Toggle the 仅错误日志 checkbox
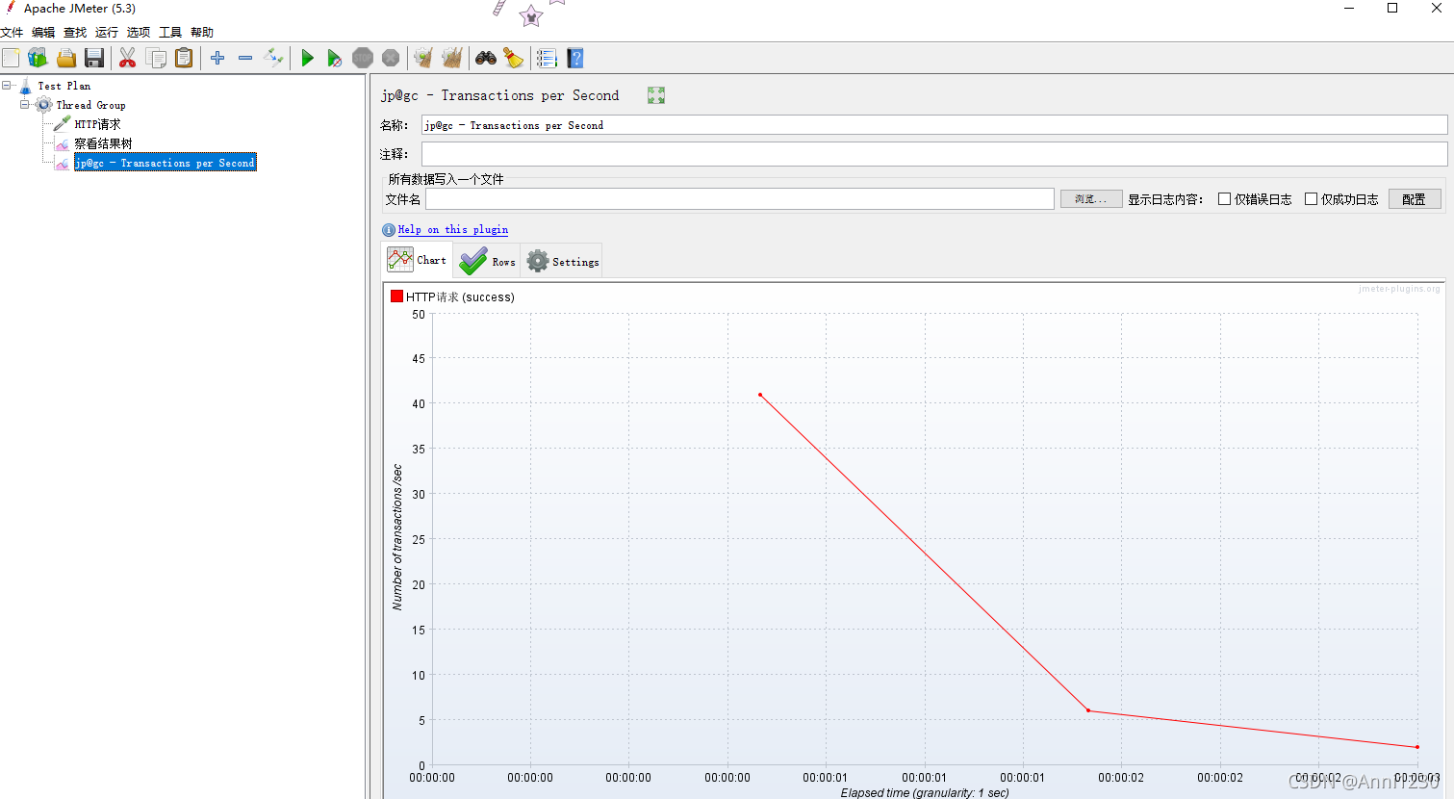This screenshot has width=1454, height=799. pyautogui.click(x=1224, y=199)
